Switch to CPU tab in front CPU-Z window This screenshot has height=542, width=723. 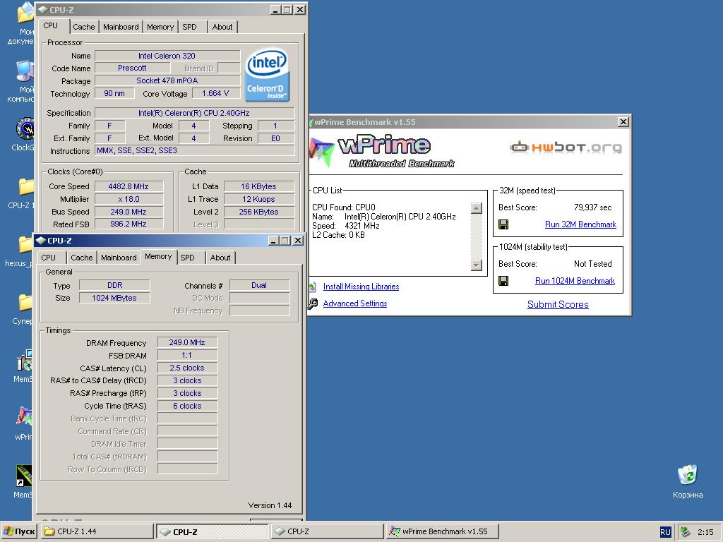click(x=49, y=258)
